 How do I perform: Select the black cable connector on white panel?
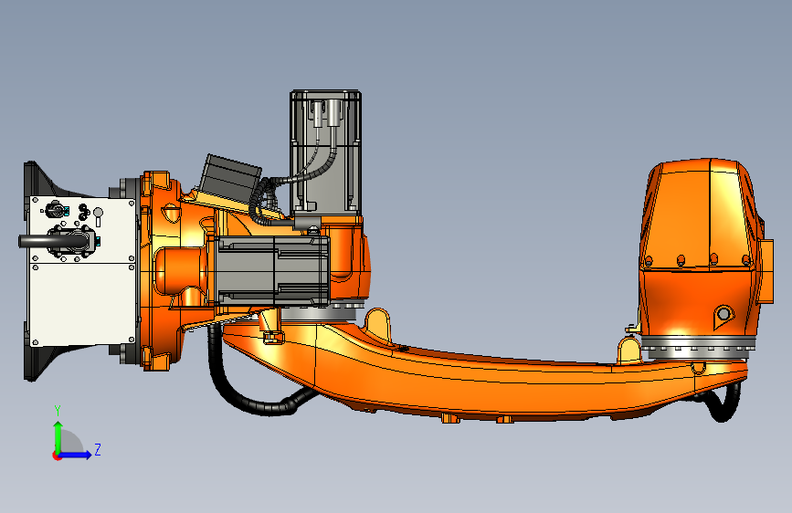coord(70,241)
